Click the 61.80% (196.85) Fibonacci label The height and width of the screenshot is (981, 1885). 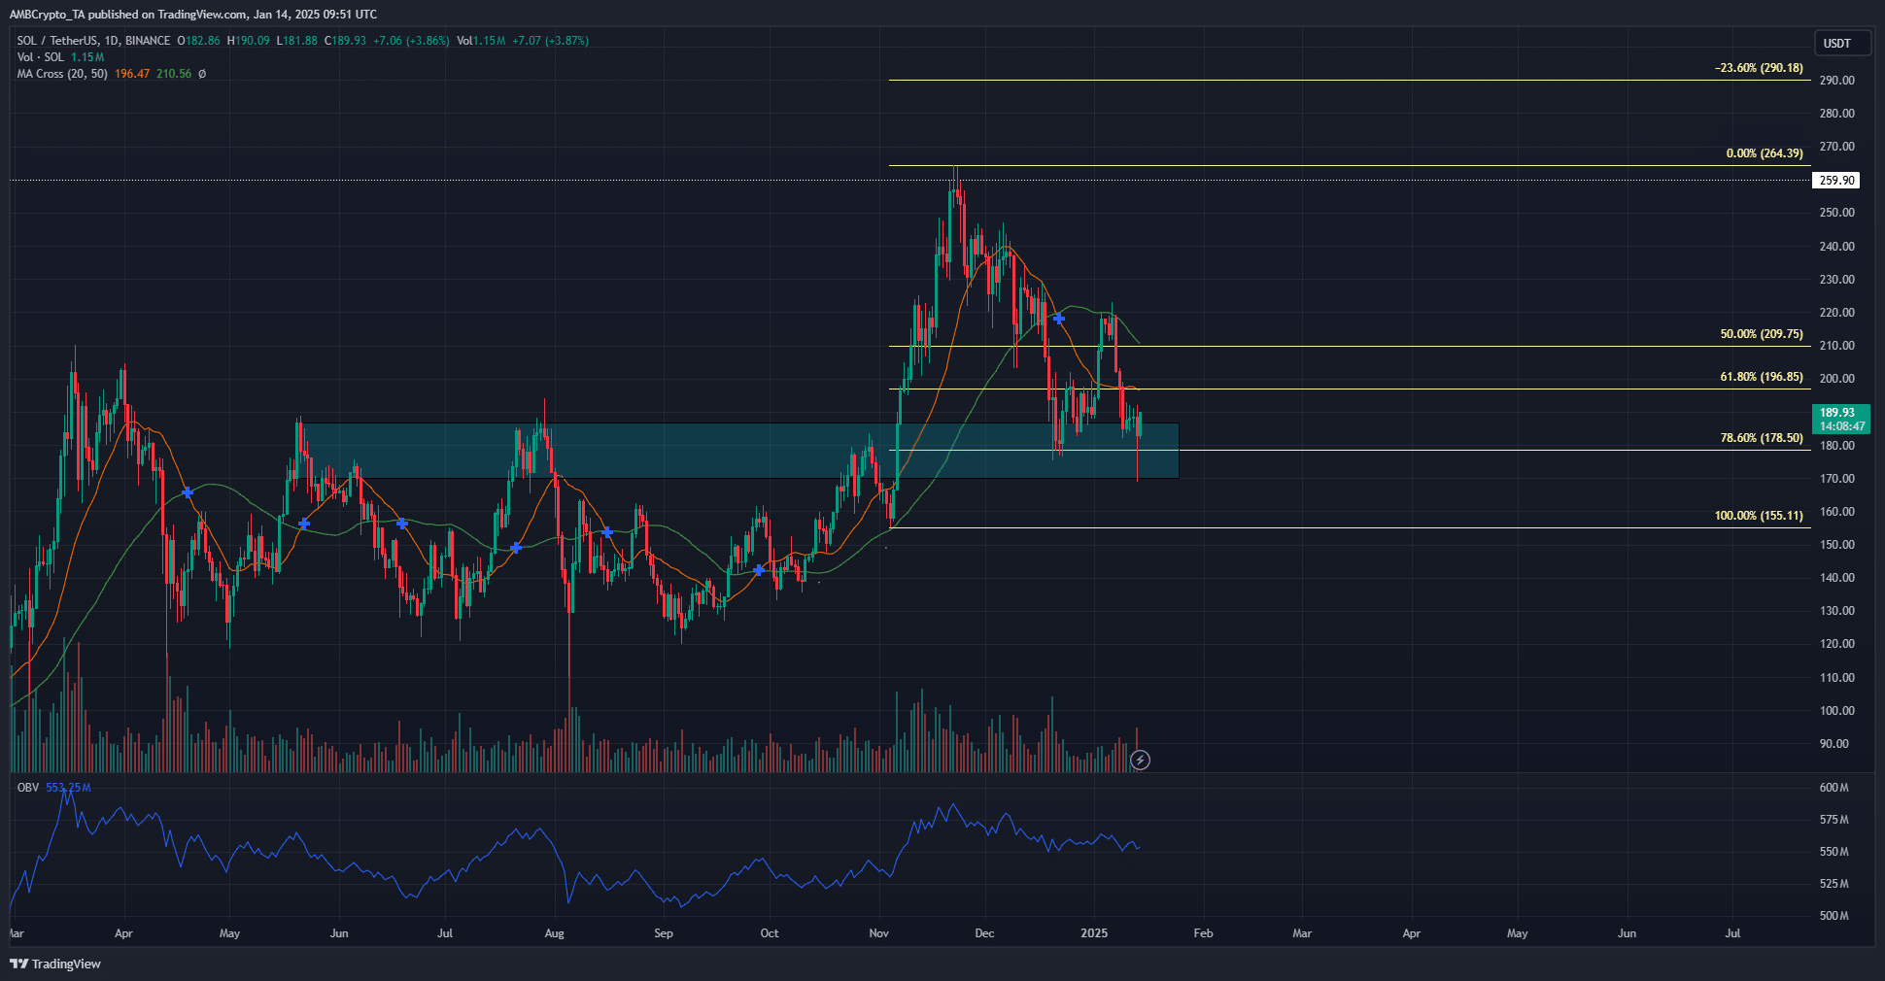click(x=1762, y=377)
